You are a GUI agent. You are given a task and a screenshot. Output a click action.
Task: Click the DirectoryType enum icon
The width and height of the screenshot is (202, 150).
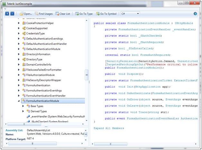(x=24, y=59)
